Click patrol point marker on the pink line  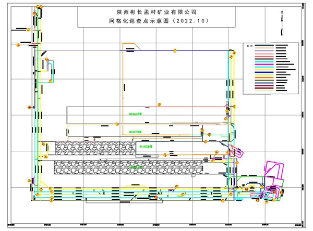click(x=159, y=105)
